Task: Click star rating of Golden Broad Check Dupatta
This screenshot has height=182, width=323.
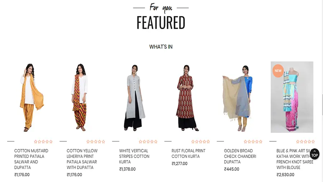Action: click(x=253, y=141)
